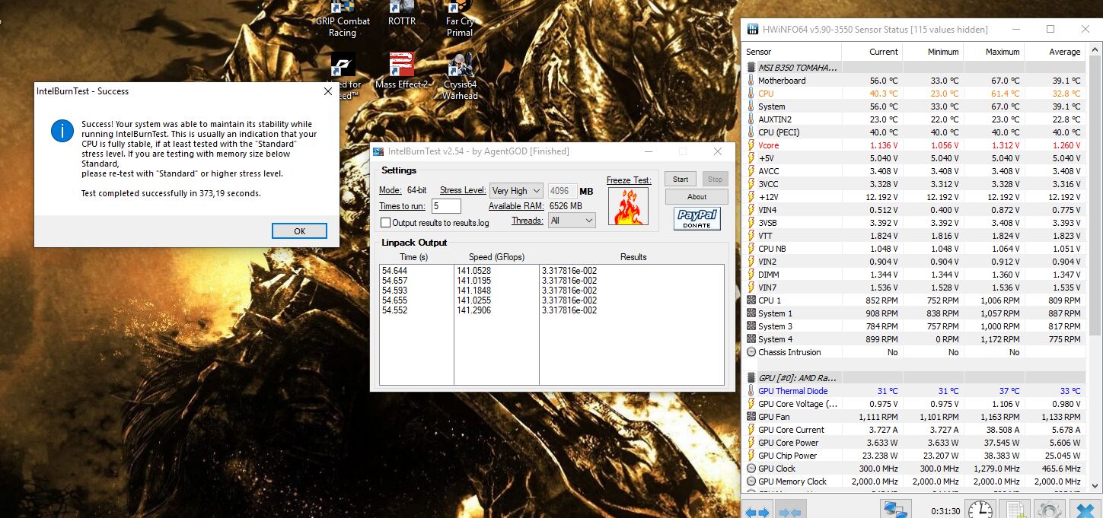Click the Times to run input field
Viewport: 1103px width, 518px height.
click(446, 206)
